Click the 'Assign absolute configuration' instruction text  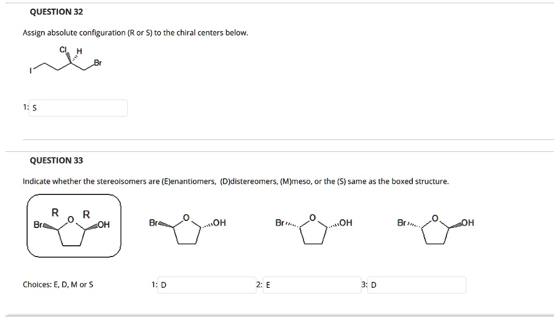[135, 33]
